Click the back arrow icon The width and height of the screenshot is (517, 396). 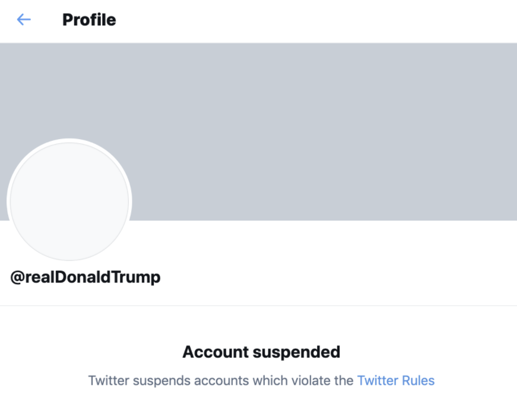click(24, 20)
